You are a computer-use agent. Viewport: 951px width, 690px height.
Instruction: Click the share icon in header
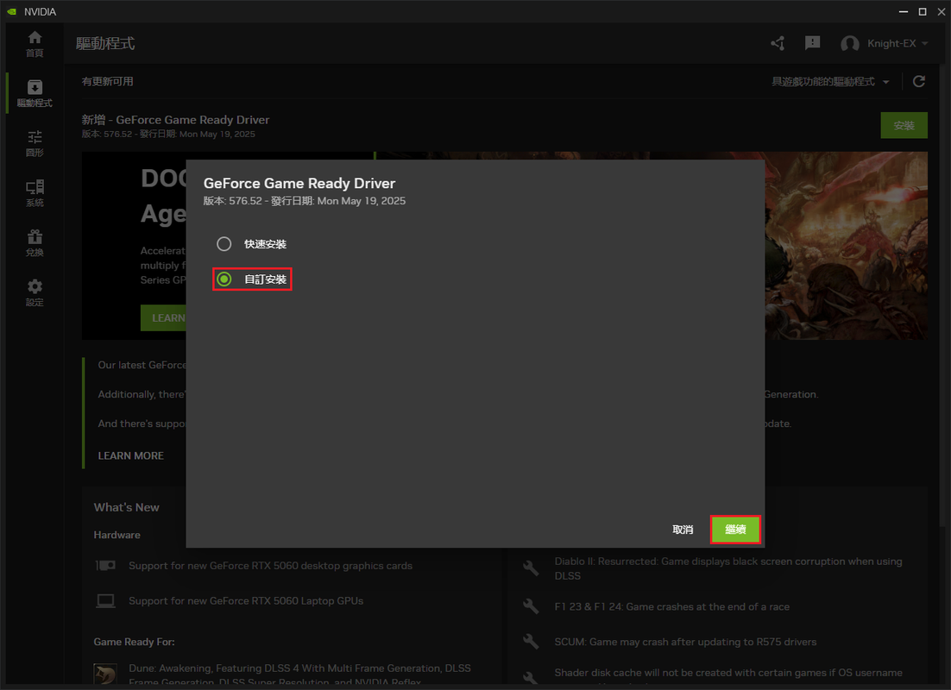(778, 43)
